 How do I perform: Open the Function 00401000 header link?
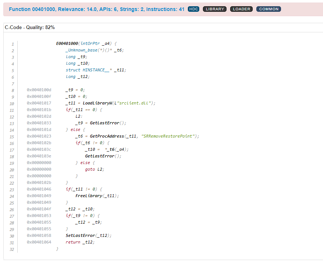click(96, 9)
